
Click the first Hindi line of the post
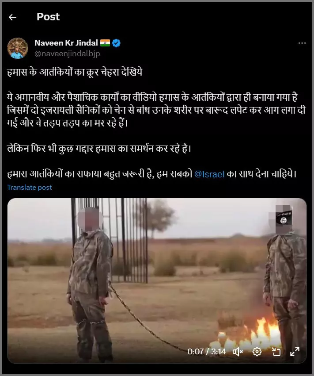75,72
